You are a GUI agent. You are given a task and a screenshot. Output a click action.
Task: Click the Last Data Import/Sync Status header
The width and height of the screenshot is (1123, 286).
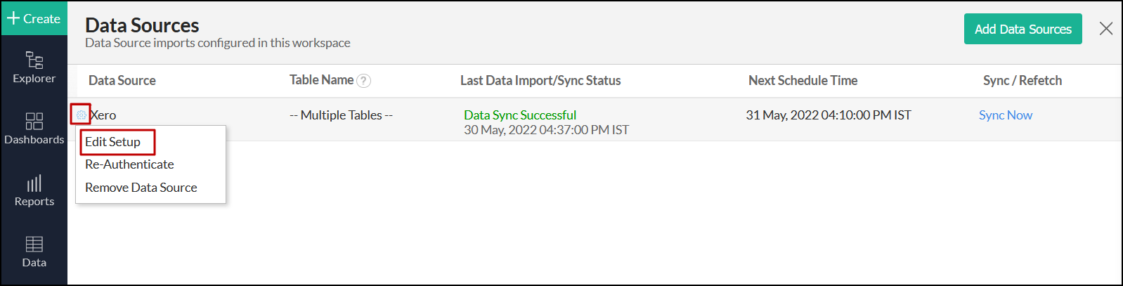tap(540, 81)
